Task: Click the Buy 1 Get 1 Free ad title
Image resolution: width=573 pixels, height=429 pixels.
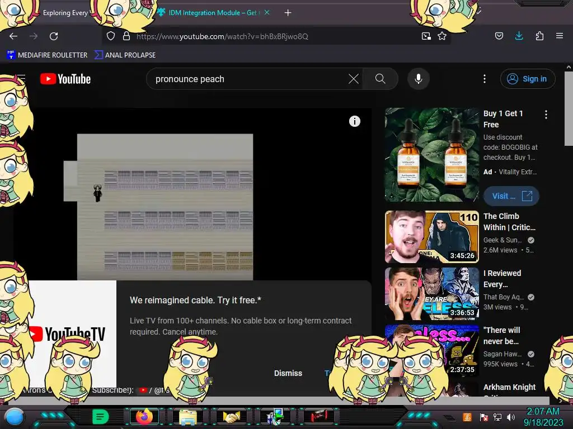Action: (503, 119)
